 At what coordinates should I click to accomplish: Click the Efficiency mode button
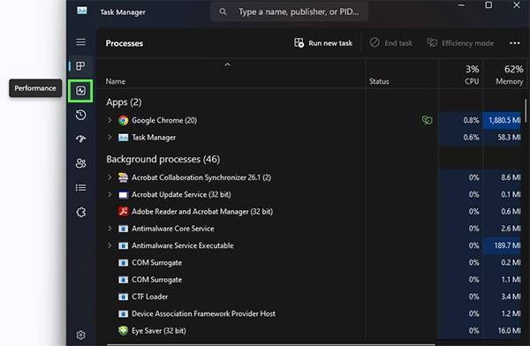coord(460,43)
